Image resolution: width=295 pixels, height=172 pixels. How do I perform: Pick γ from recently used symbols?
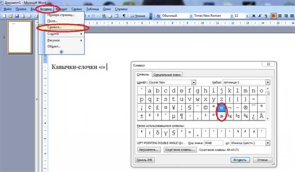(x=166, y=133)
